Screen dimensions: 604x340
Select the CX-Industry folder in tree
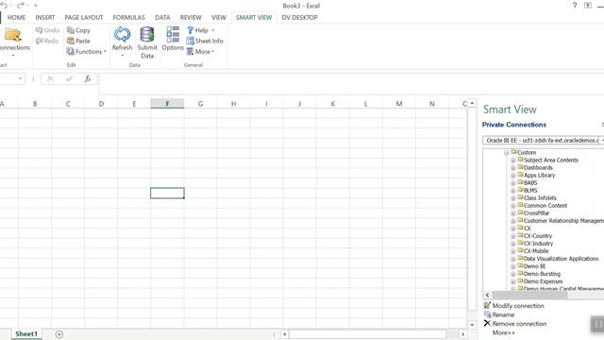click(538, 244)
